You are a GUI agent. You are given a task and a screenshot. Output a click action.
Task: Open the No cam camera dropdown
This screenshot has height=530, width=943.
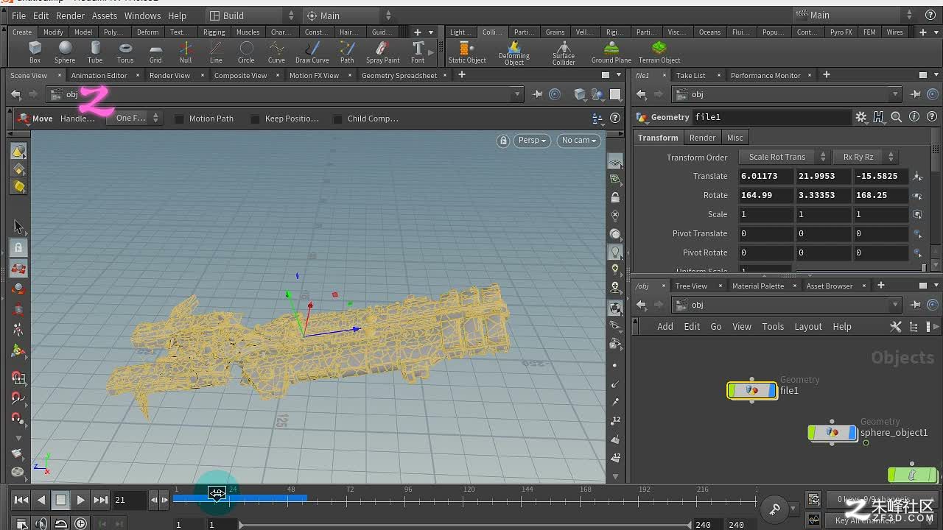point(579,140)
